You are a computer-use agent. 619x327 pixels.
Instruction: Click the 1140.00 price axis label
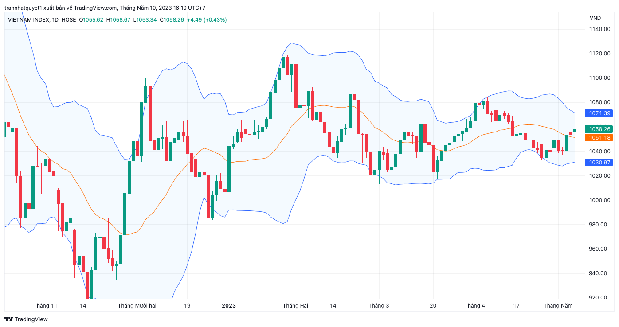600,29
